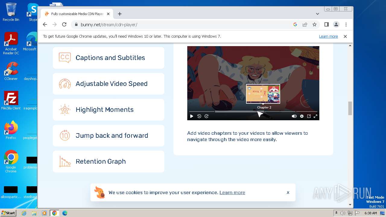Open Internet Explorer from taskbar
386x217 pixels.
tap(24, 213)
